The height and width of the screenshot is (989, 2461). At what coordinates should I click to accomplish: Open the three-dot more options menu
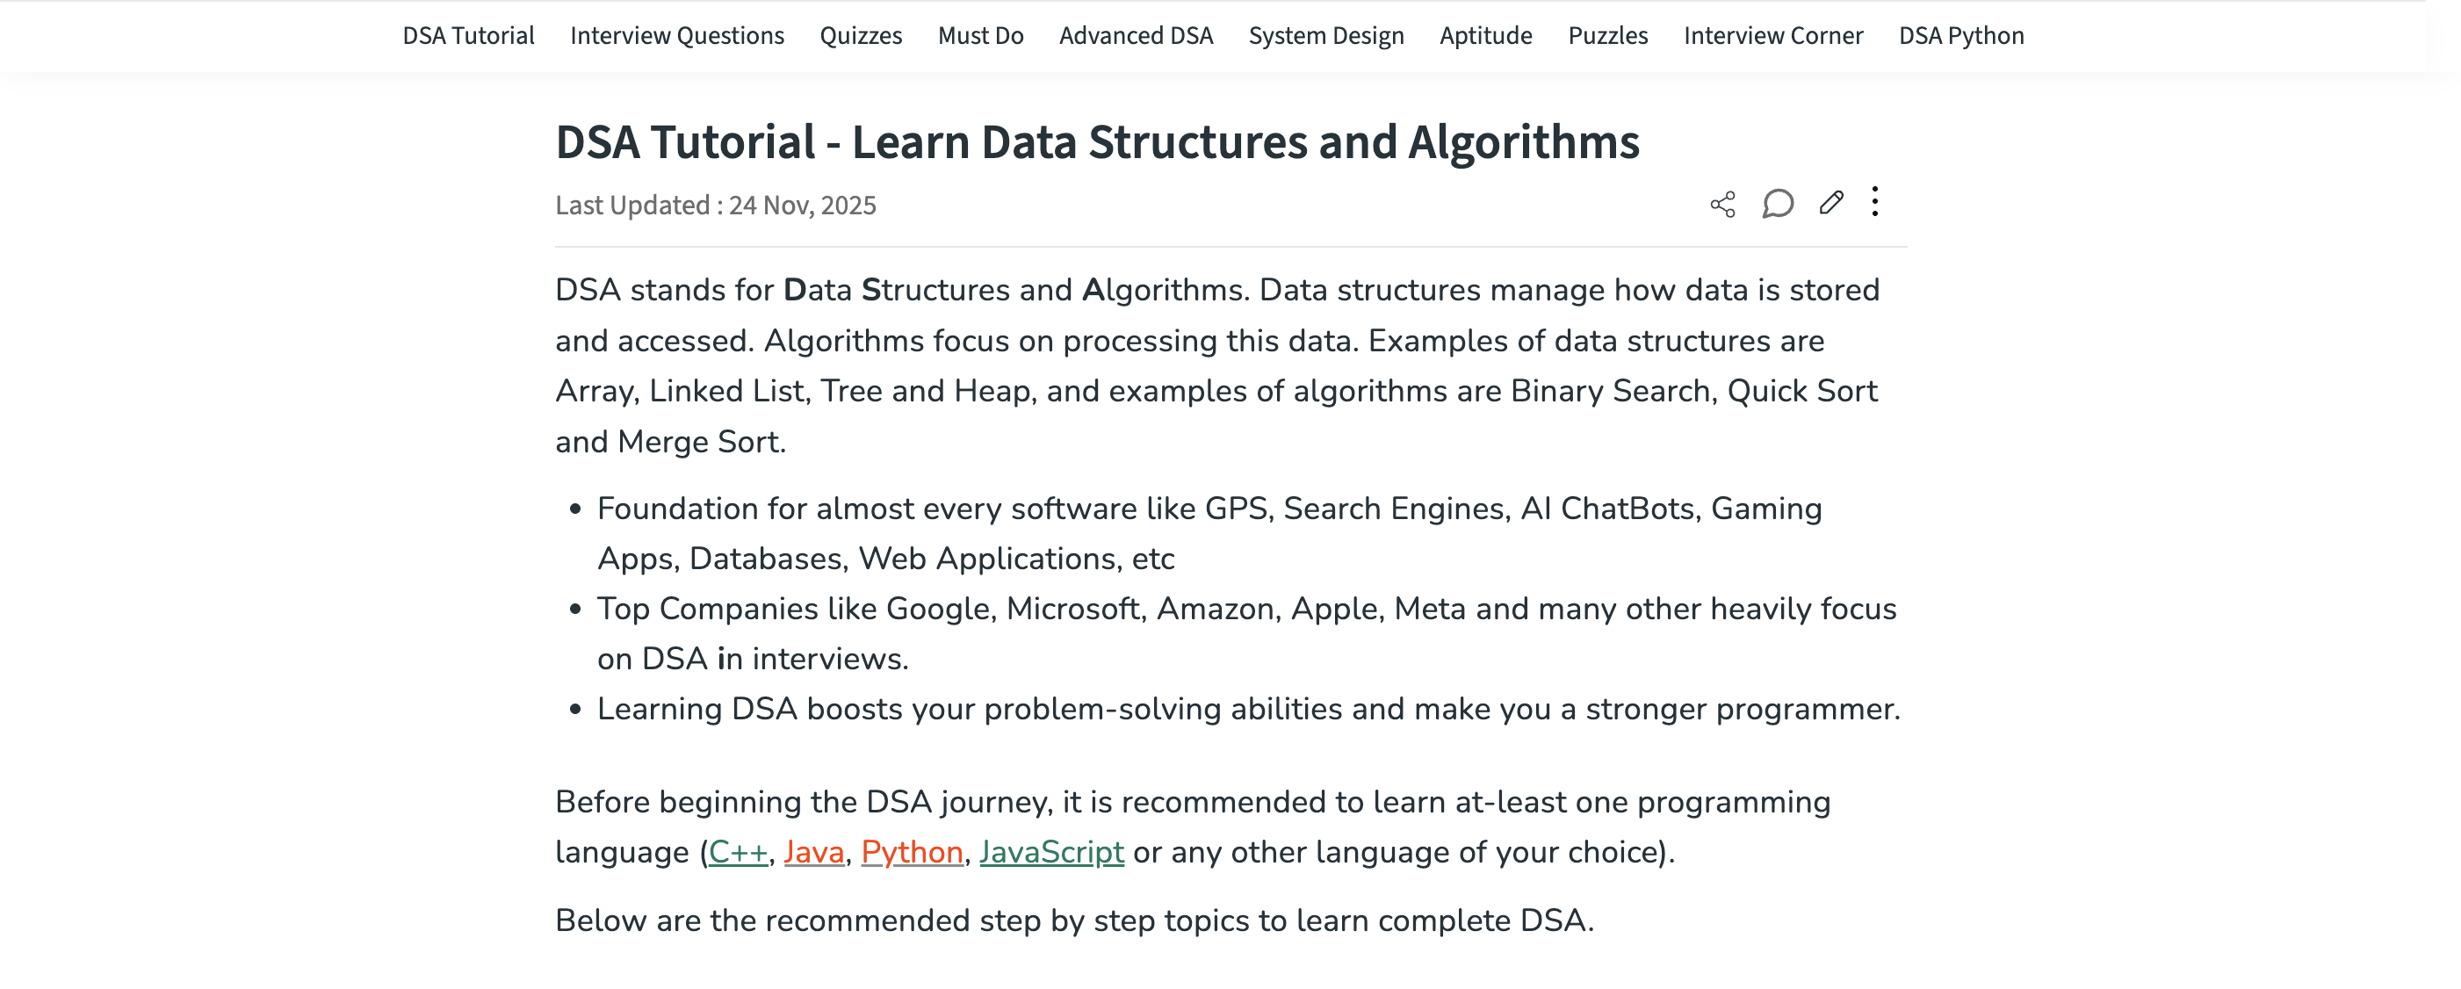[1875, 202]
